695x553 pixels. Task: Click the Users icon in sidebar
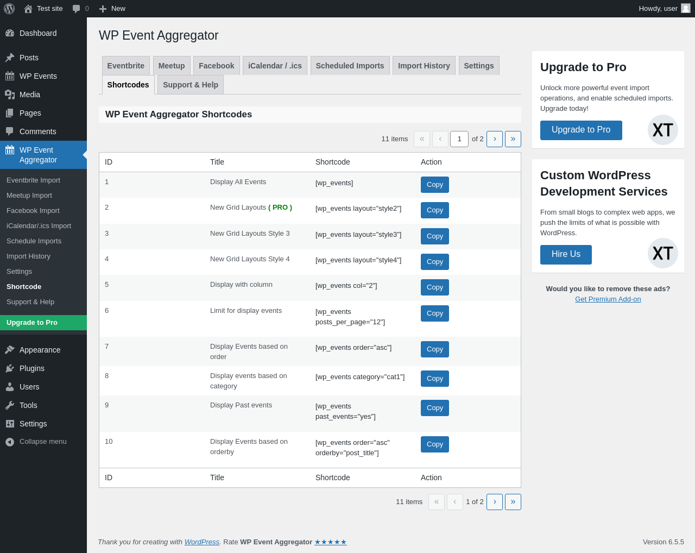click(10, 387)
